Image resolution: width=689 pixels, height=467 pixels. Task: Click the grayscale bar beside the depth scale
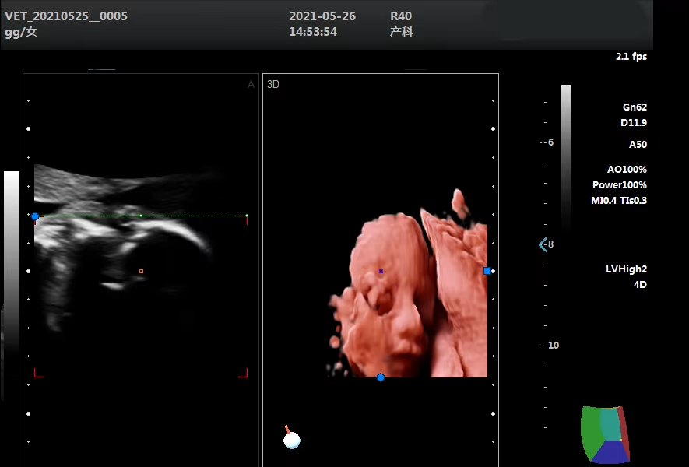(x=565, y=156)
